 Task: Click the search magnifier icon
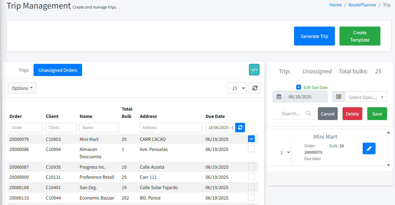pyautogui.click(x=308, y=113)
